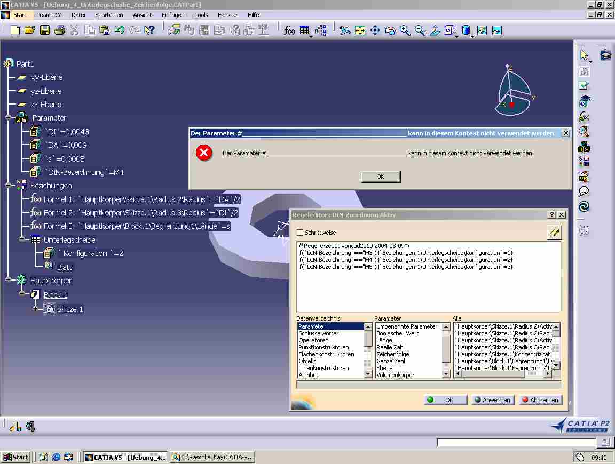Collapse the Hauptkörper tree node
This screenshot has height=464, width=615.
[8, 280]
